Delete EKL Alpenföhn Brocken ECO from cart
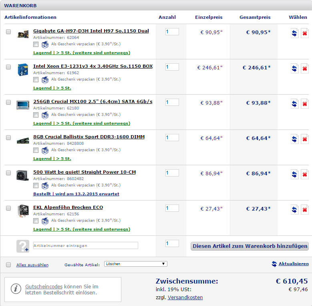Screen dimensions: 312x306 pos(305,210)
